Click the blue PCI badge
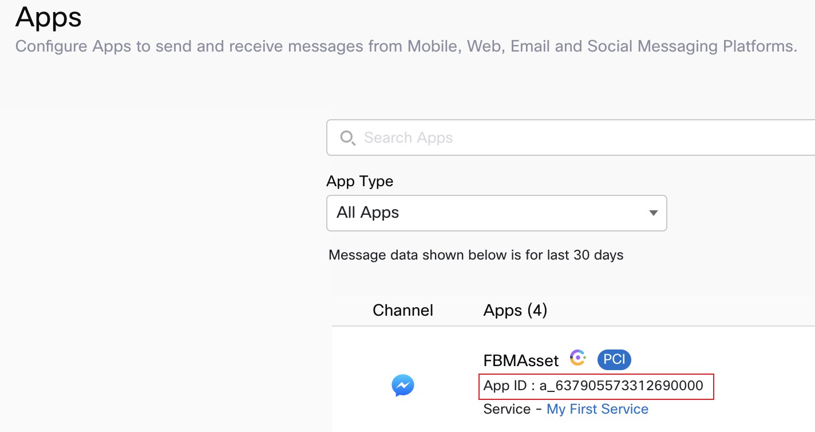The image size is (815, 432). pos(614,360)
